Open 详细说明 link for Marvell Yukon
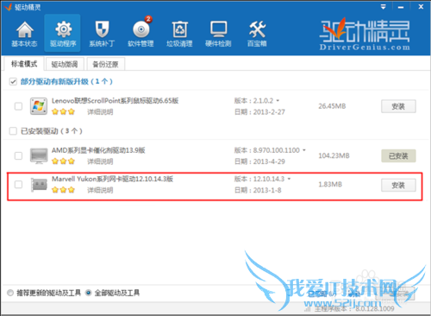 pyautogui.click(x=100, y=190)
